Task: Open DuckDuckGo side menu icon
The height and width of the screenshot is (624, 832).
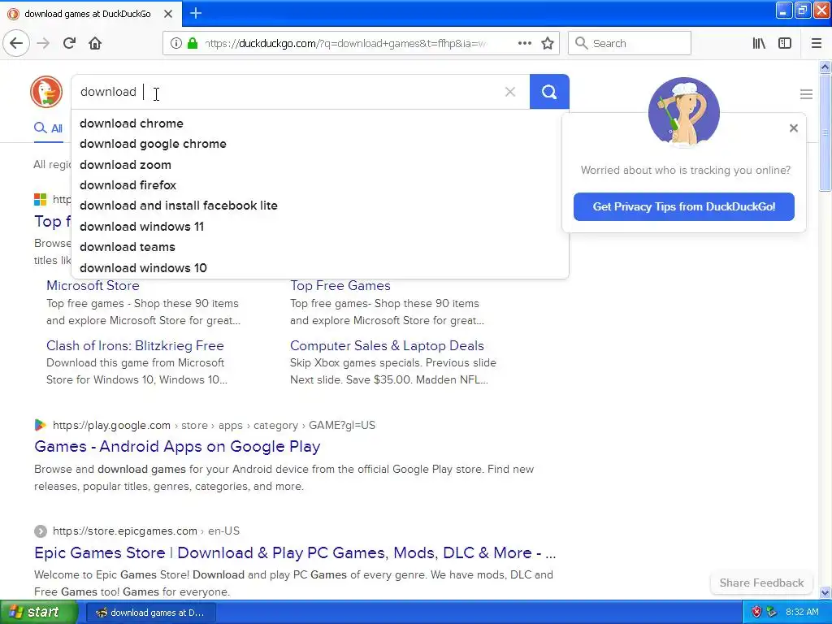Action: pyautogui.click(x=806, y=94)
